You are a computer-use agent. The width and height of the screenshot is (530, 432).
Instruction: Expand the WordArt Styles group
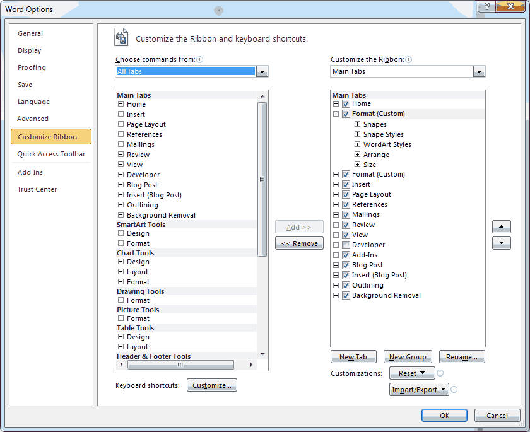pos(357,144)
